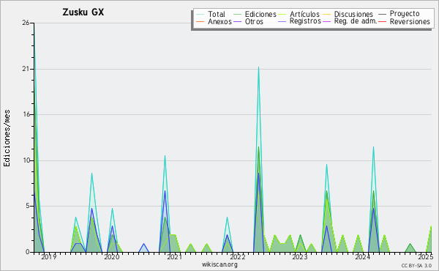
Task: Click the 2020 x-axis label
Action: 112,257
